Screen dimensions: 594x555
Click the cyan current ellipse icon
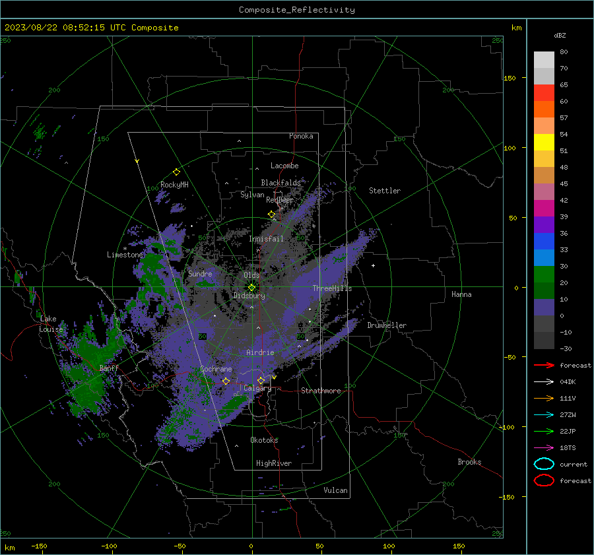544,464
